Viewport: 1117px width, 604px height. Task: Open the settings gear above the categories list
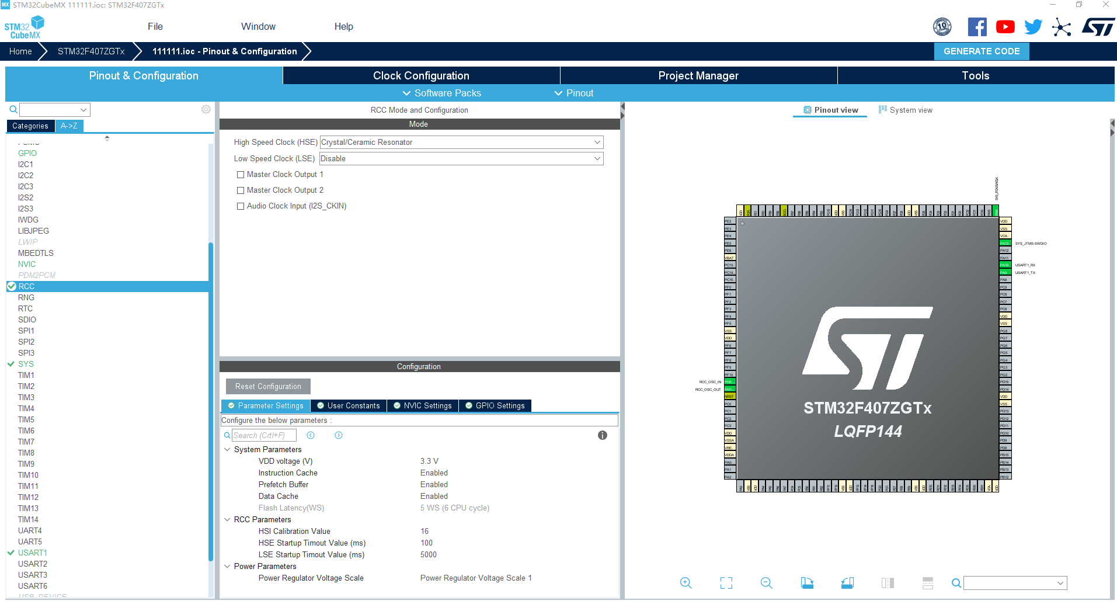(x=206, y=109)
